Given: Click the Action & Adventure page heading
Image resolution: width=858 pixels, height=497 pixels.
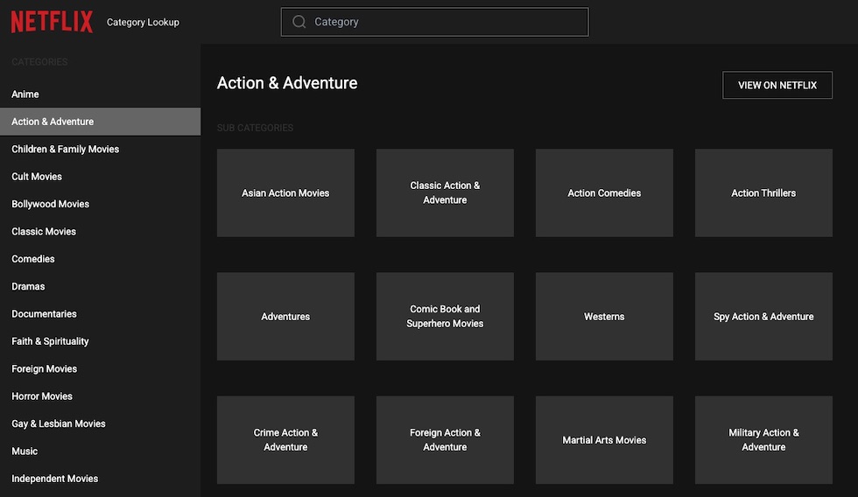Looking at the screenshot, I should pyautogui.click(x=287, y=83).
